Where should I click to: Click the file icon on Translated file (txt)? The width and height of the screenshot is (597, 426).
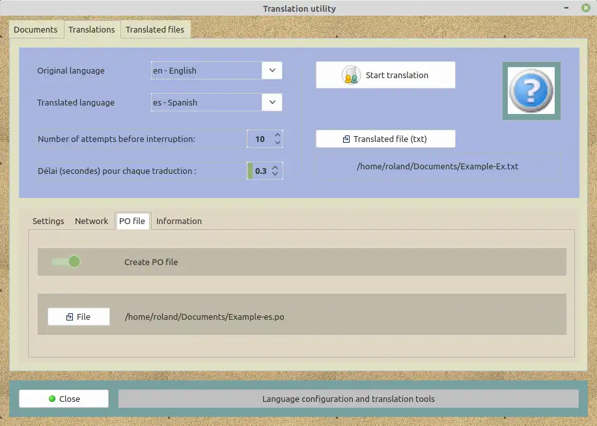(346, 139)
